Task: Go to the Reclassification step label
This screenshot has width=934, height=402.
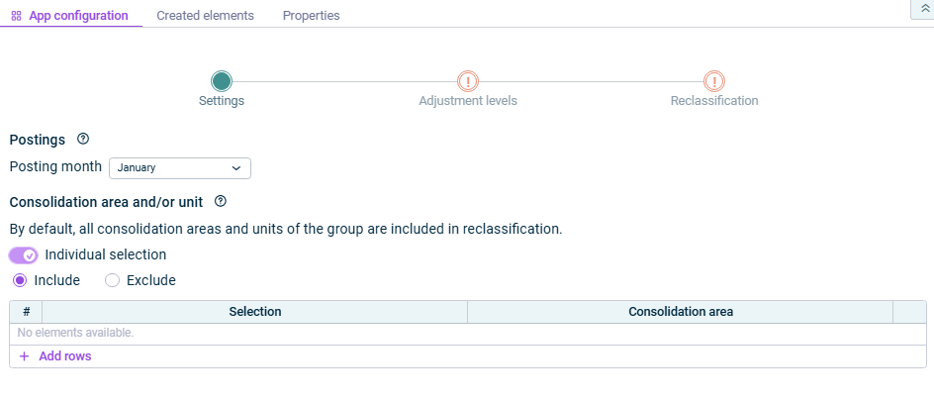Action: click(x=714, y=101)
